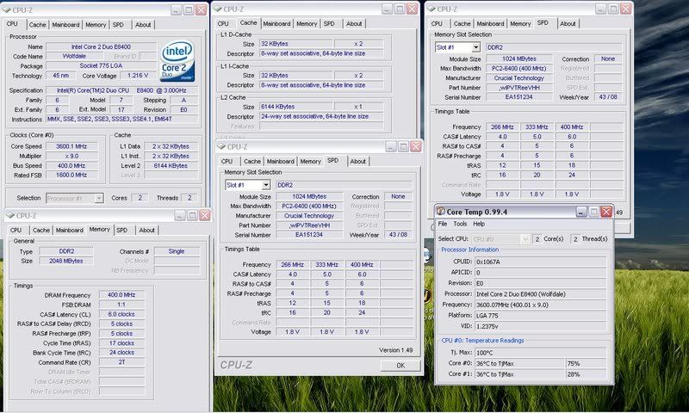Click the Intel Core 2 Duo logo
Viewport: 689px width, 413px height.
pyautogui.click(x=177, y=61)
